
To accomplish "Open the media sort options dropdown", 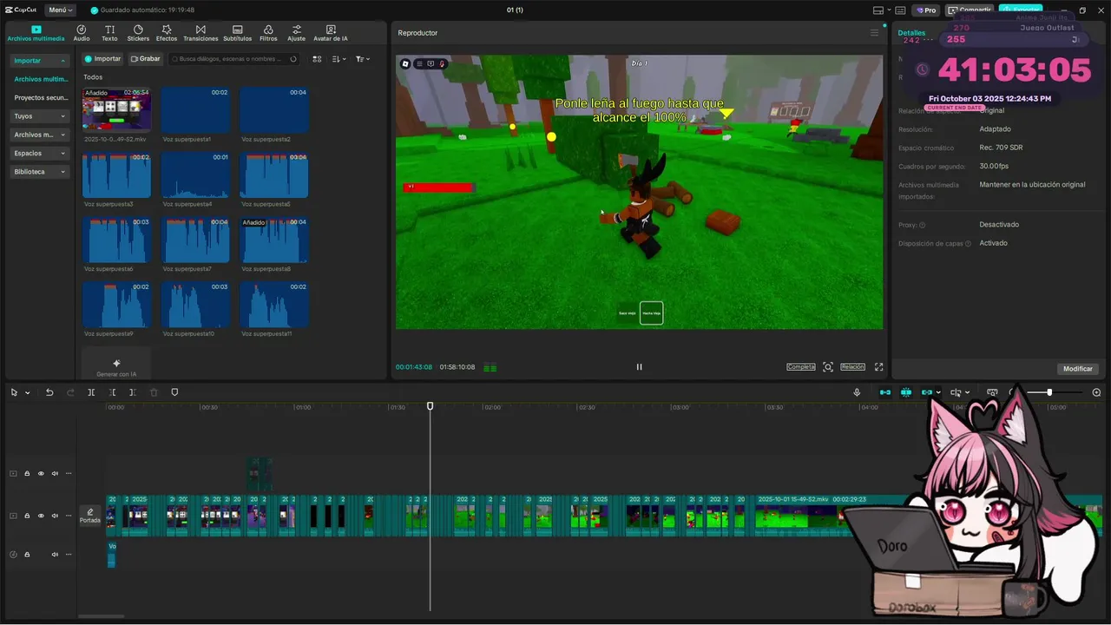I will tap(339, 59).
